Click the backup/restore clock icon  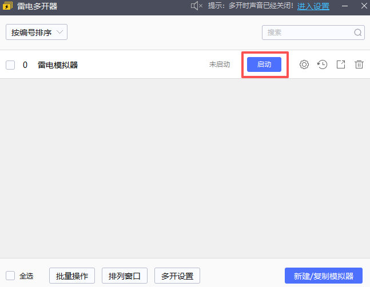pyautogui.click(x=322, y=64)
